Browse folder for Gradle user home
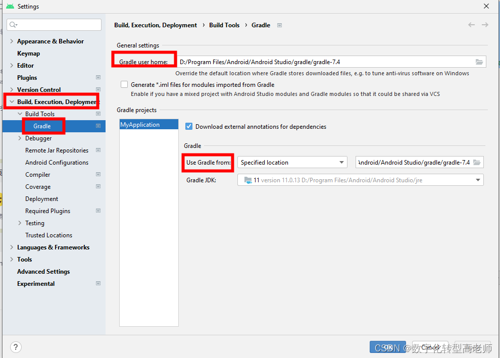 pos(479,62)
